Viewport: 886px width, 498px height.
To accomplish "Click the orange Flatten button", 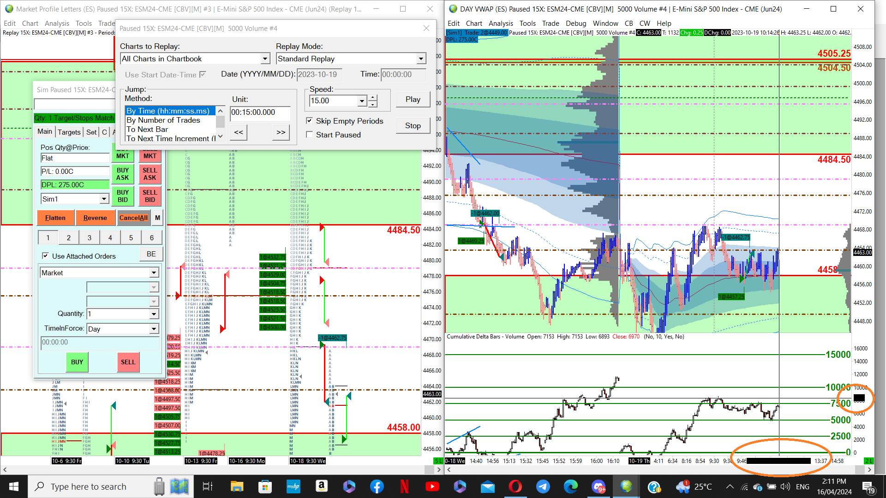I will point(55,218).
